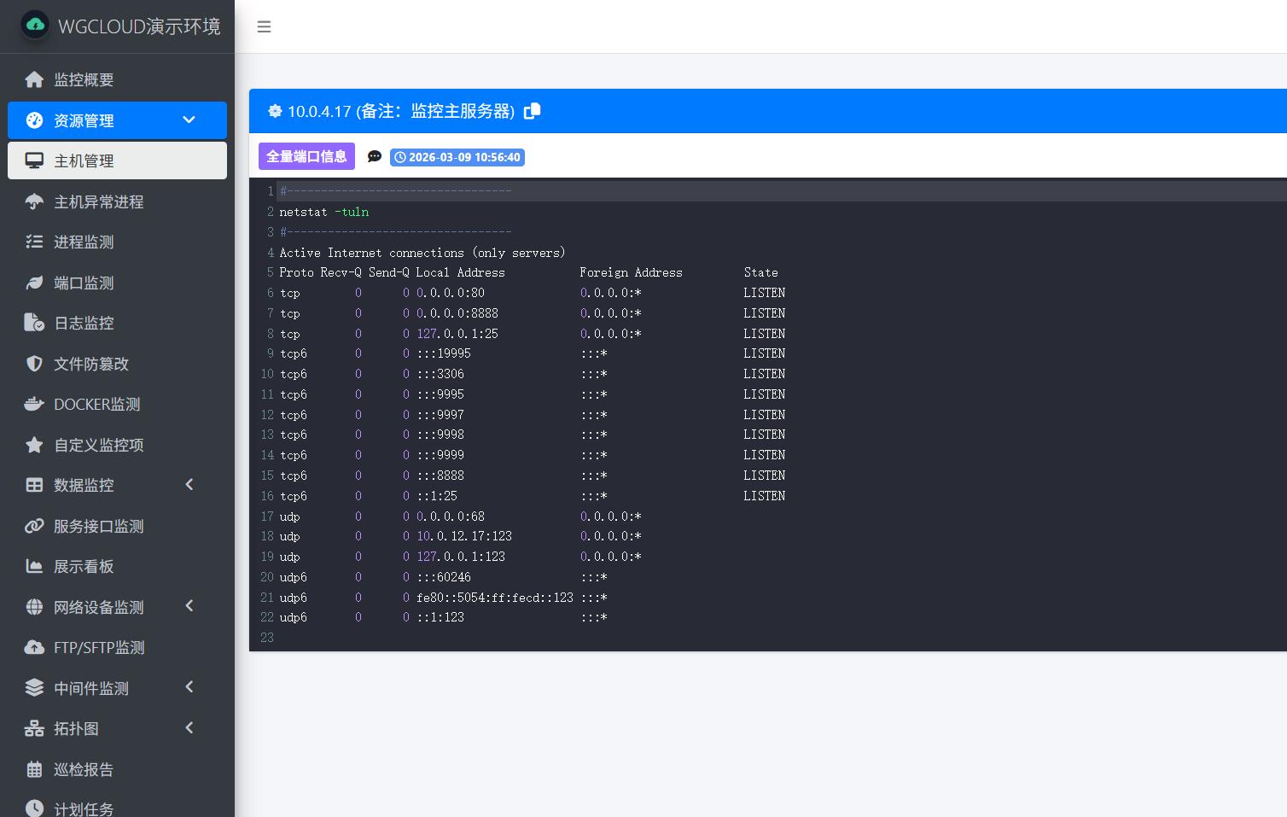1287x817 pixels.
Task: Click the gear icon beside 10.0.4.17
Action: [x=275, y=111]
